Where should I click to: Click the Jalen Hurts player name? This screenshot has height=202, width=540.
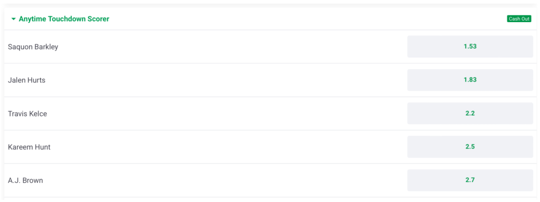[26, 80]
